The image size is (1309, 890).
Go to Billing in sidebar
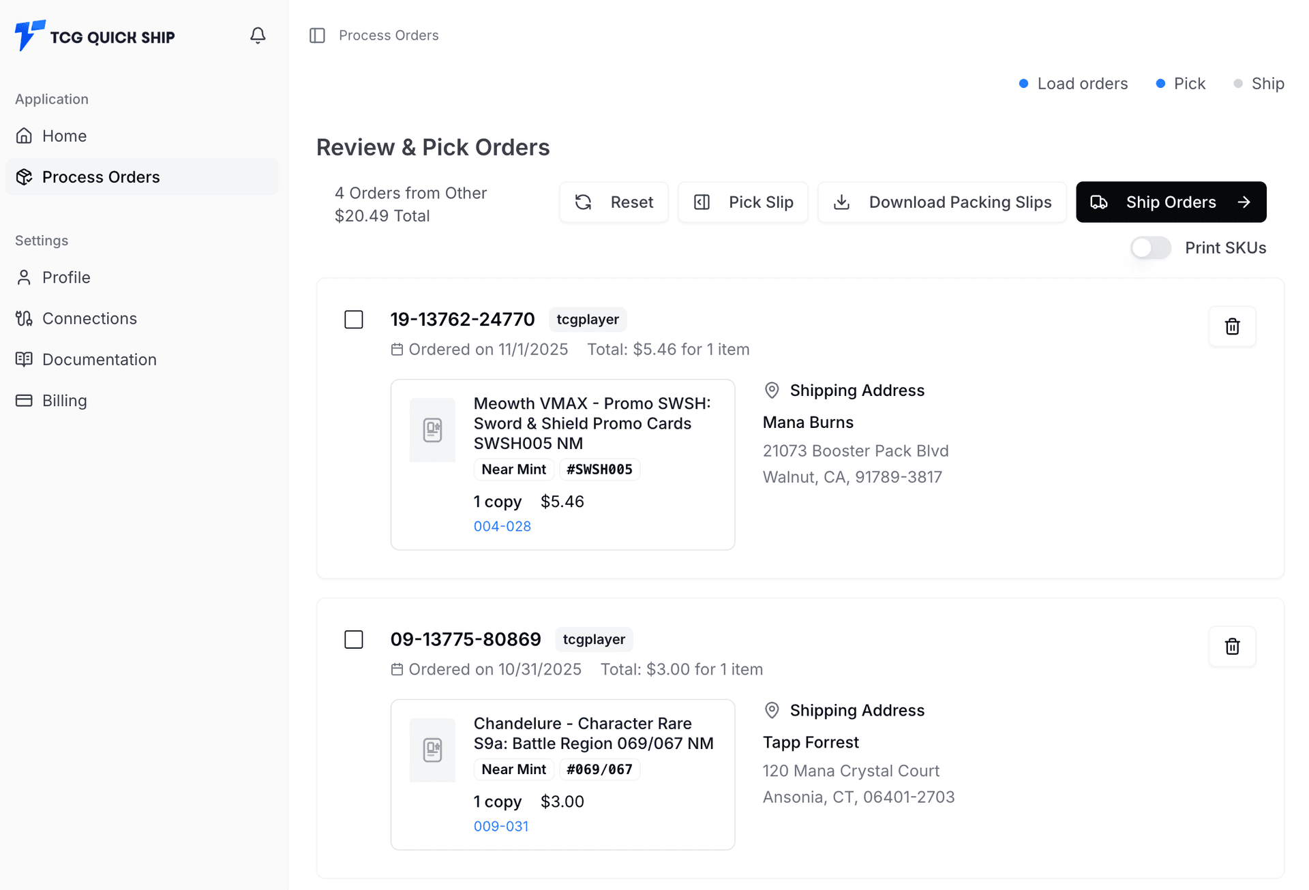(x=64, y=400)
